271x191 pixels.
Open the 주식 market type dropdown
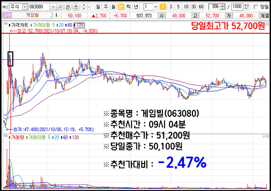(25, 7)
